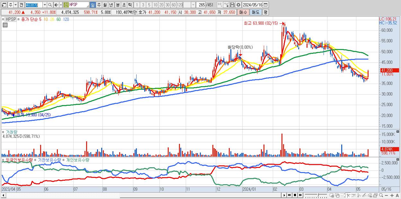Switch to the 주 weekly period toggle
The height and width of the screenshot is (199, 401).
(x=99, y=5)
